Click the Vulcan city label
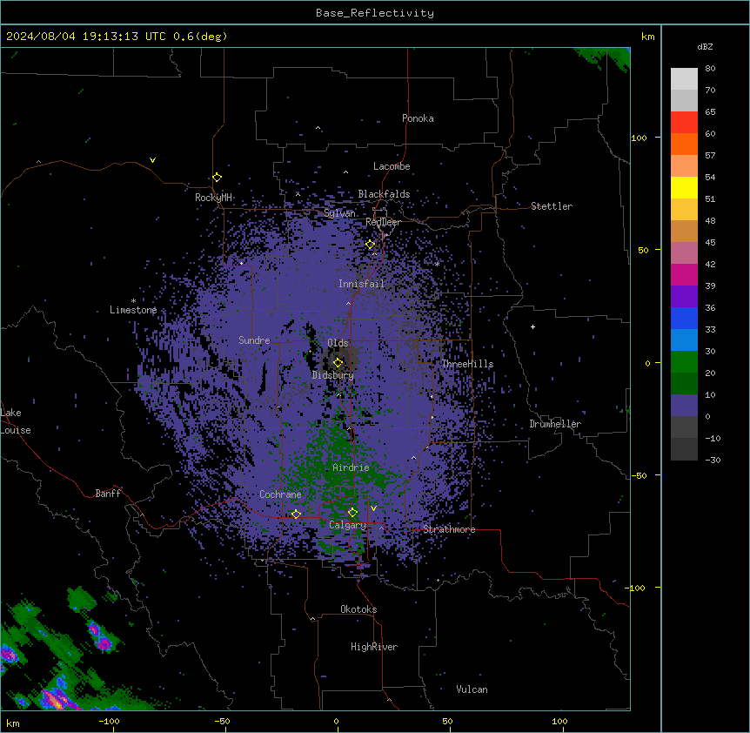 (x=472, y=689)
